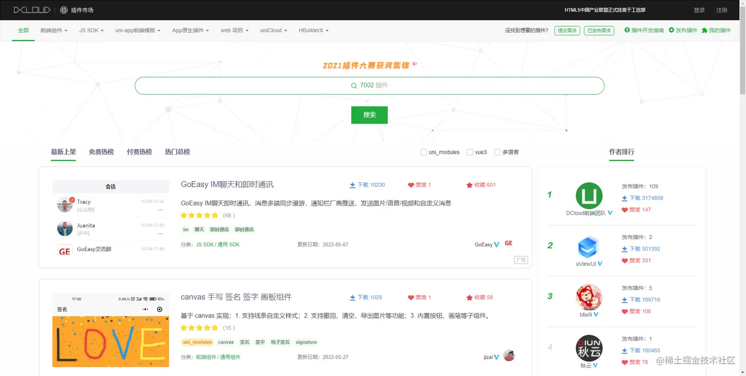
Task: Click the 登录 link
Action: 699,10
